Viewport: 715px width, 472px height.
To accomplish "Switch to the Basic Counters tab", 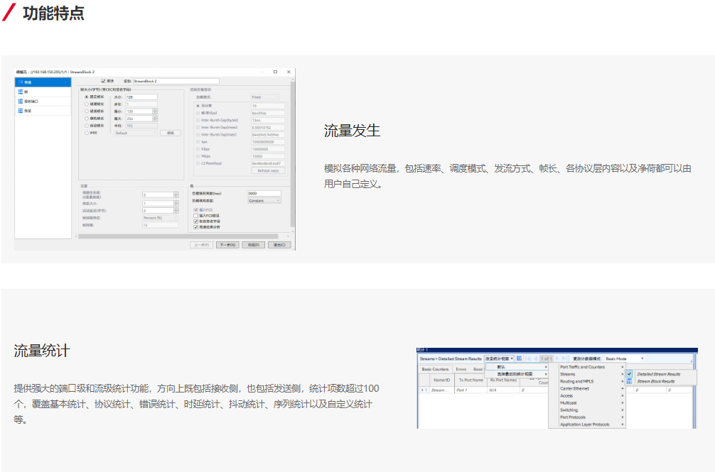I will (435, 369).
